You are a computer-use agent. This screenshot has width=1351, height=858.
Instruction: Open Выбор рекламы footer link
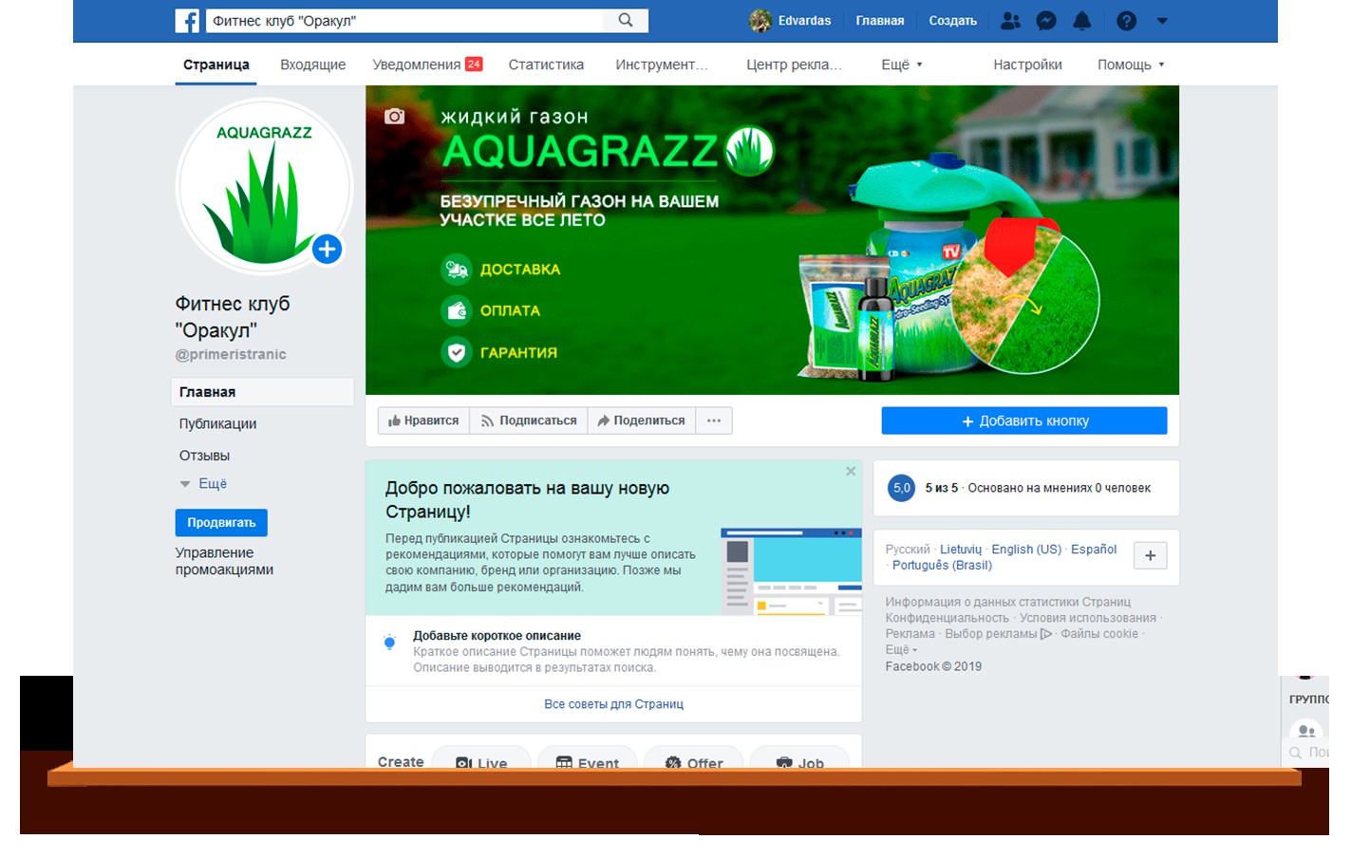(x=998, y=634)
